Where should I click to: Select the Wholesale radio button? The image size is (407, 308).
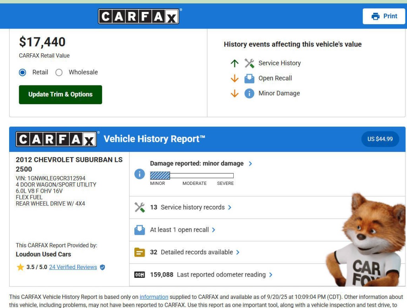point(59,72)
